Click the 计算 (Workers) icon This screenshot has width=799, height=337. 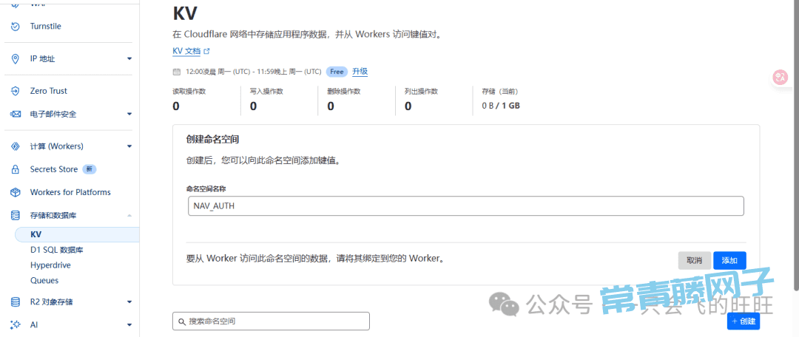pos(16,146)
